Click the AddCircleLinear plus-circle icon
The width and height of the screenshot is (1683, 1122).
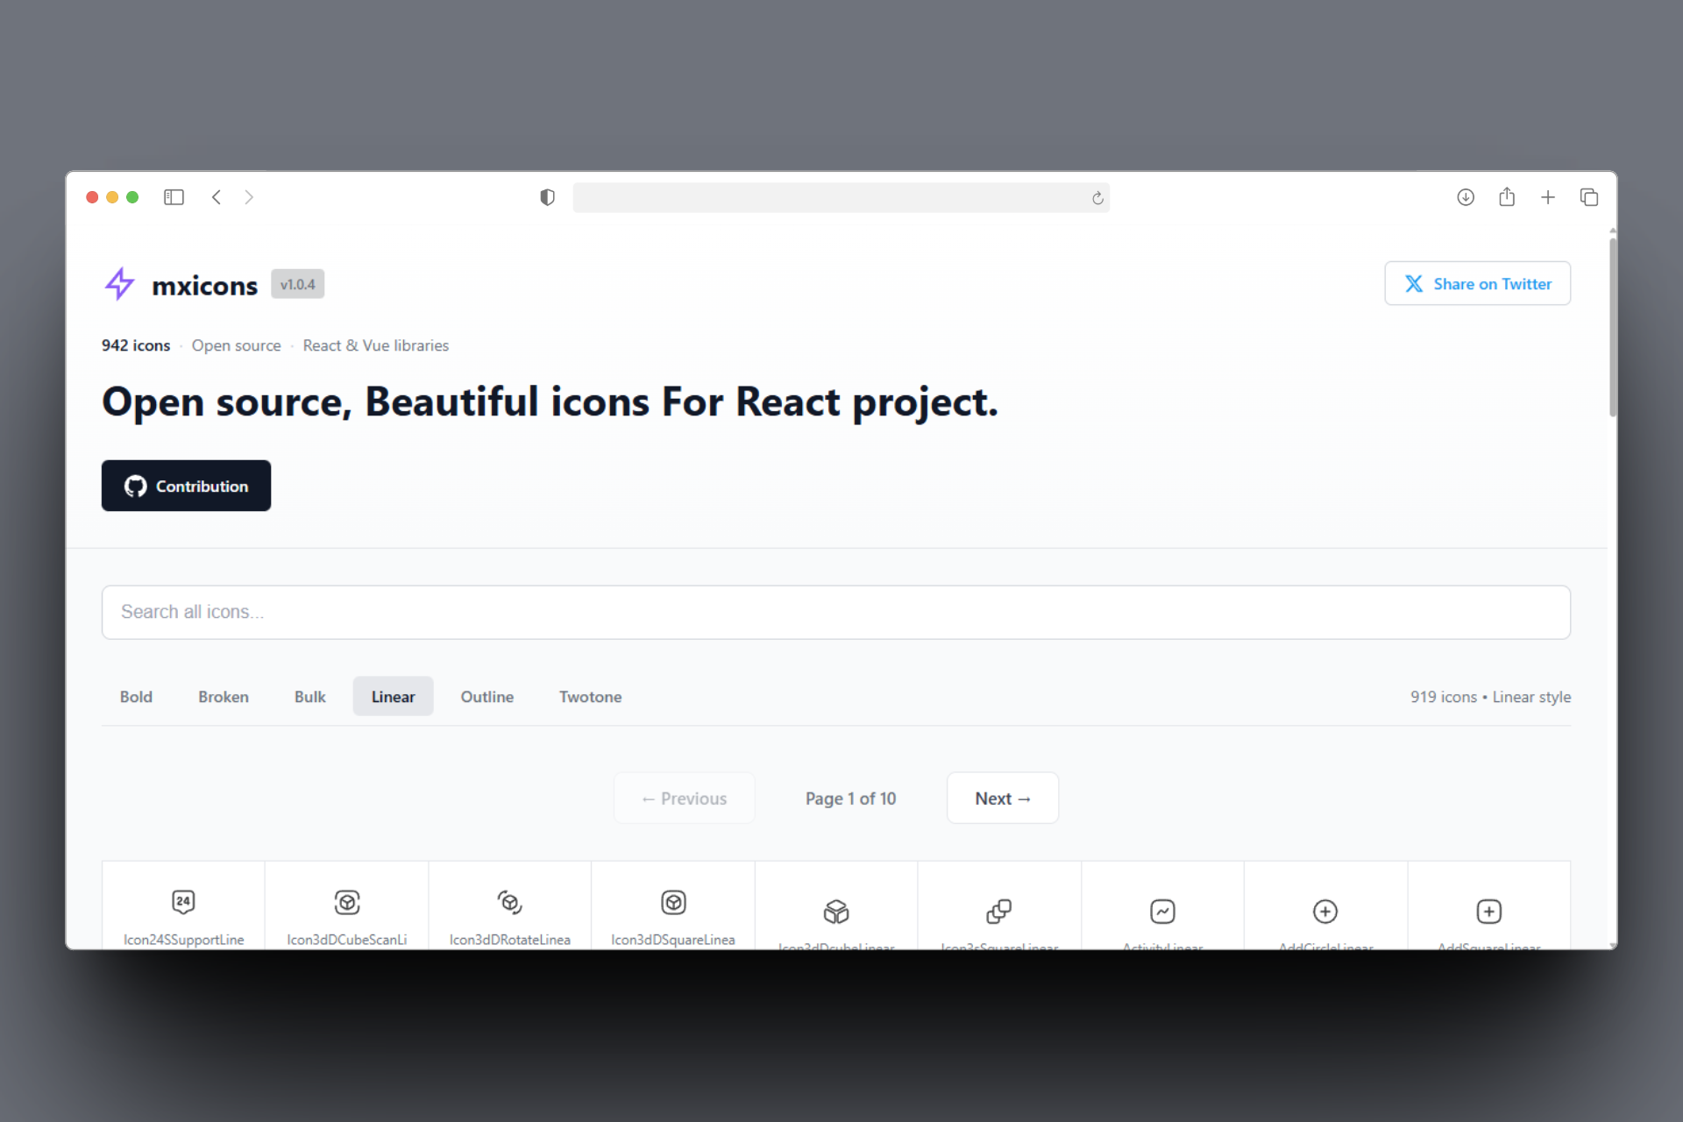[1325, 912]
